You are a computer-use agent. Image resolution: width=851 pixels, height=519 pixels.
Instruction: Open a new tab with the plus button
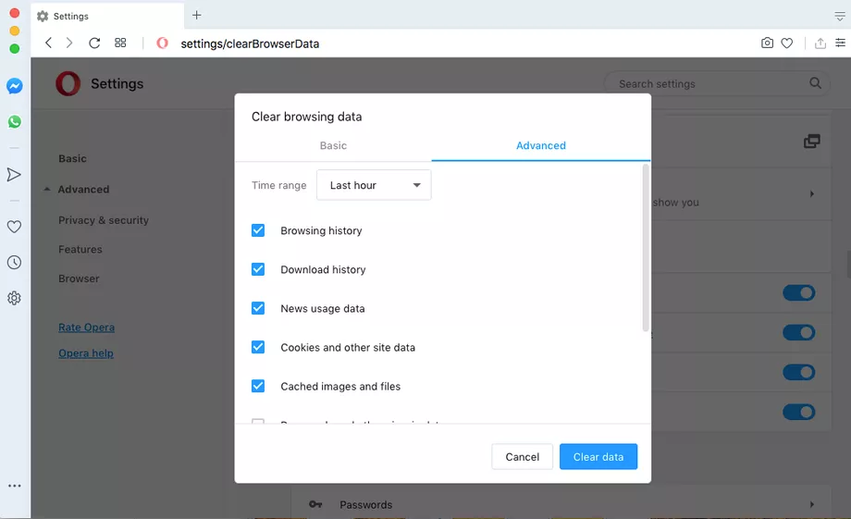point(196,15)
